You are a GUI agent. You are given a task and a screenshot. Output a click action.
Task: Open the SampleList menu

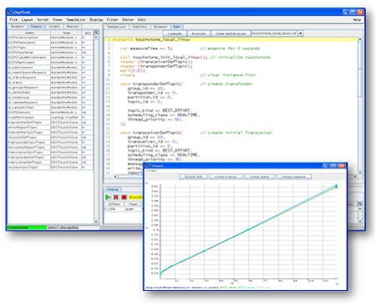pos(76,19)
